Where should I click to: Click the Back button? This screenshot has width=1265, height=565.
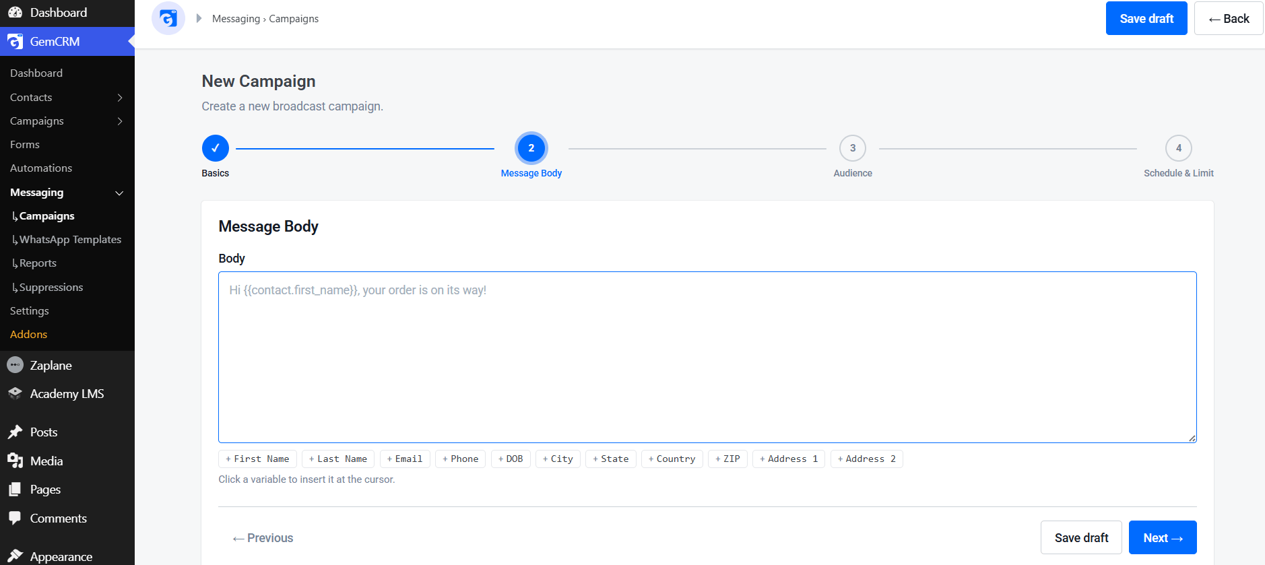click(1229, 18)
